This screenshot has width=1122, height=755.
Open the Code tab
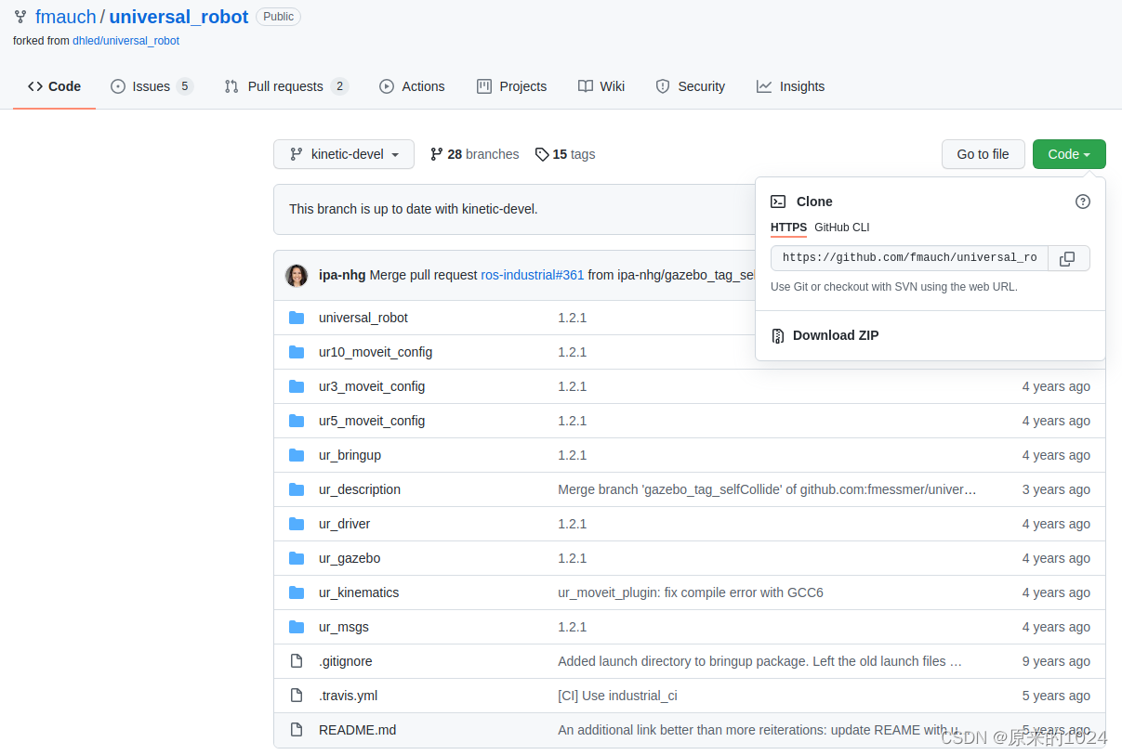(54, 86)
